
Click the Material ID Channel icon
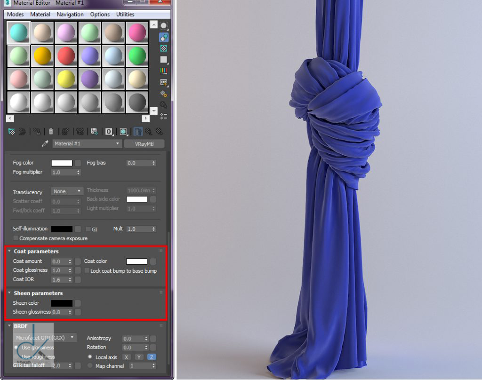(x=109, y=132)
